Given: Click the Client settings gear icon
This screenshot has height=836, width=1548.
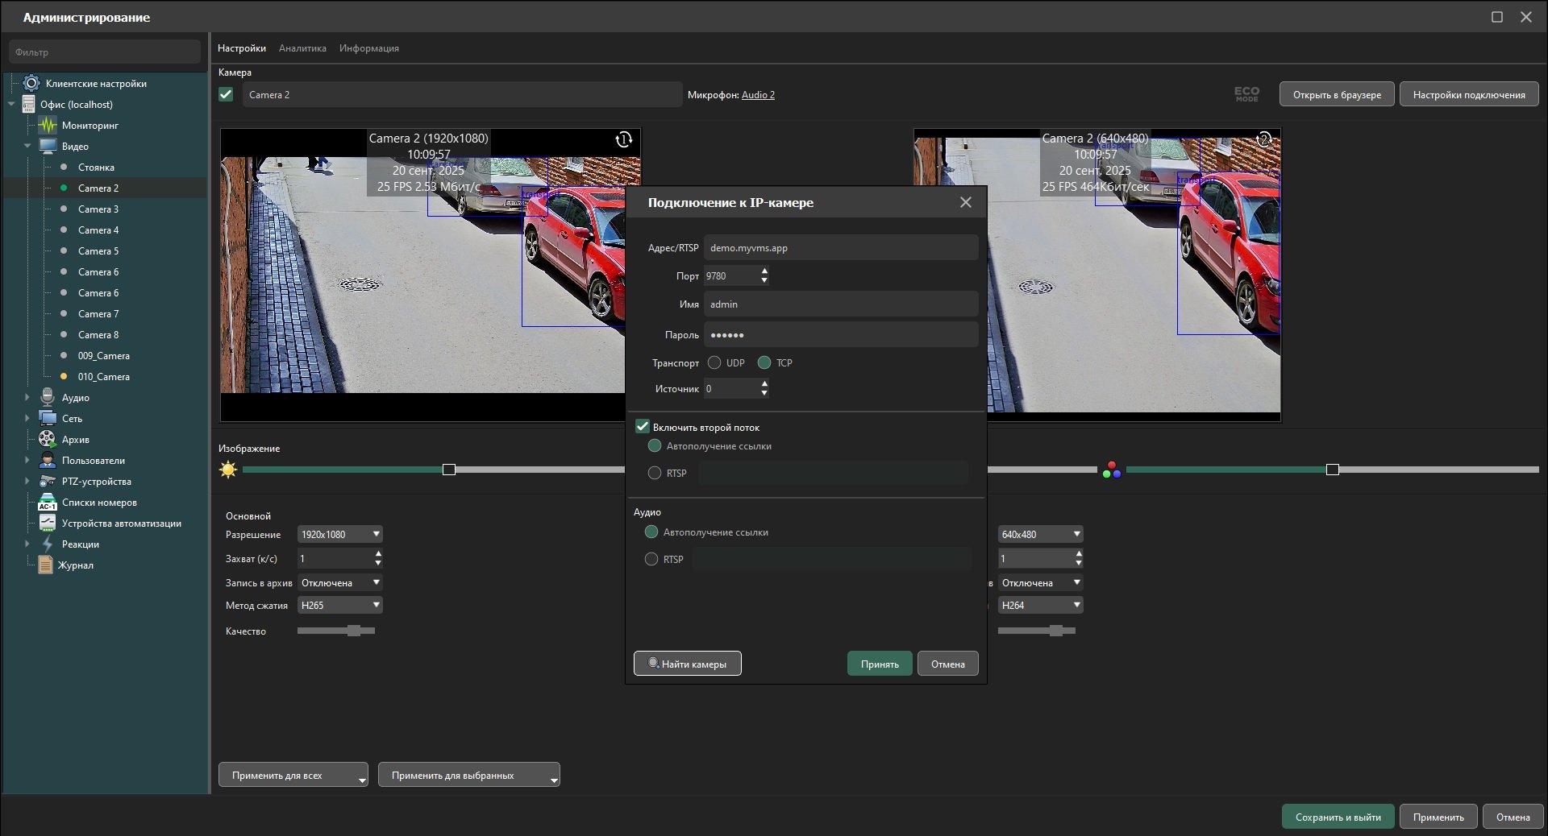Looking at the screenshot, I should pos(31,84).
